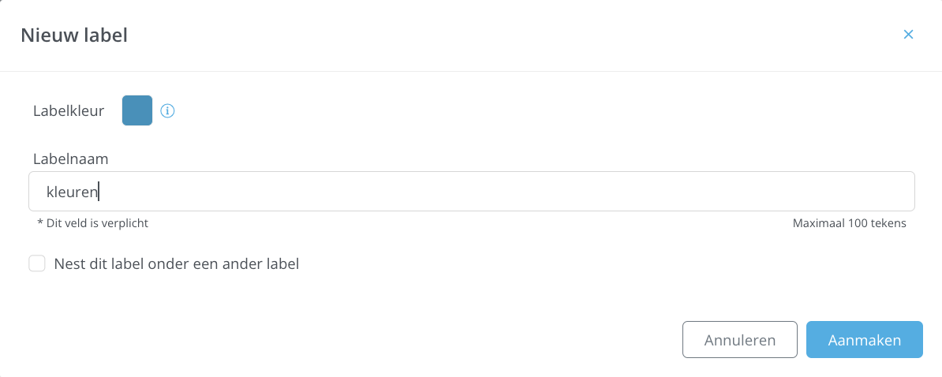Screen dimensions: 942x377
Task: Place cursor in the word kleuren
Action: tap(72, 192)
